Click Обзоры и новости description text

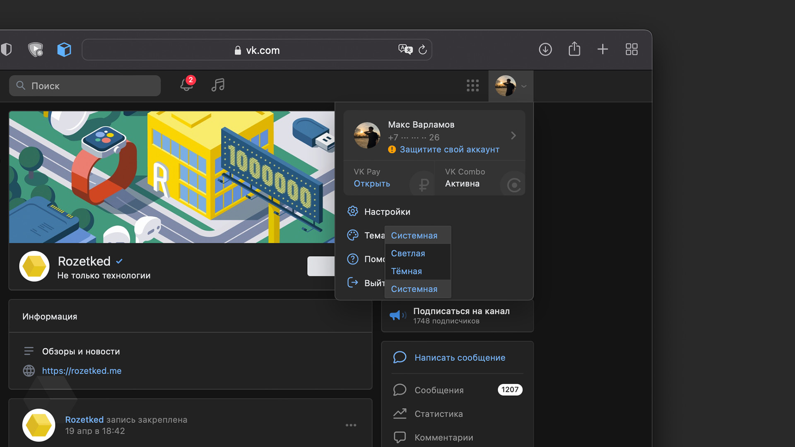click(x=81, y=351)
